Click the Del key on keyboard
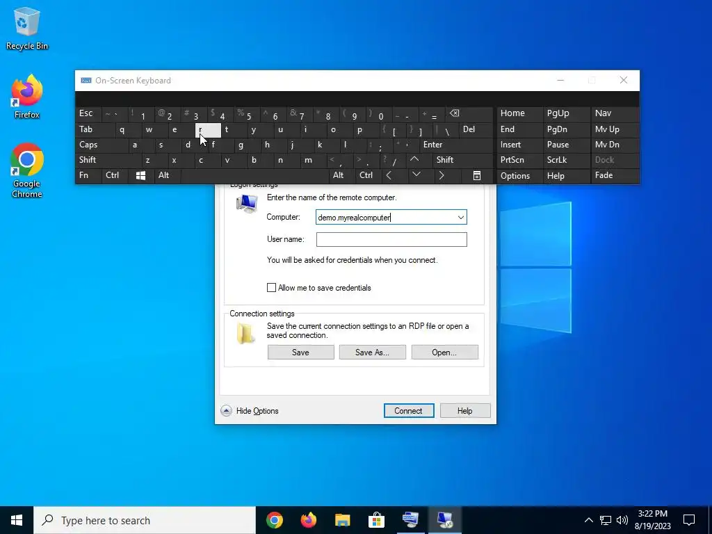712x534 pixels. click(476, 130)
